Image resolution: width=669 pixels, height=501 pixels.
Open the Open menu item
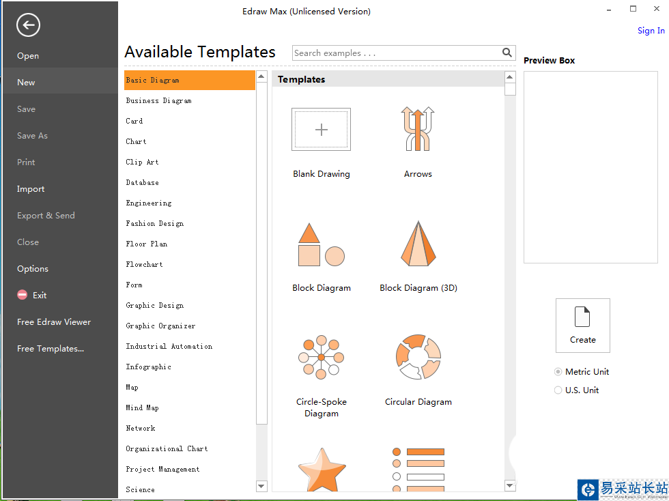[28, 56]
